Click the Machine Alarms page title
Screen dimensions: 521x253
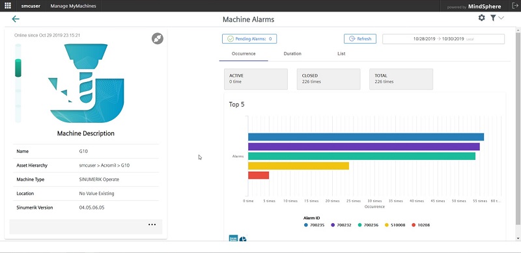tap(249, 20)
